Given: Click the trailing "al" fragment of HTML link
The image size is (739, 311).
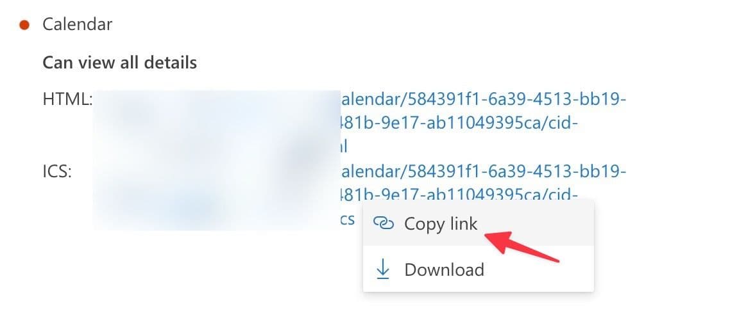Looking at the screenshot, I should point(344,147).
